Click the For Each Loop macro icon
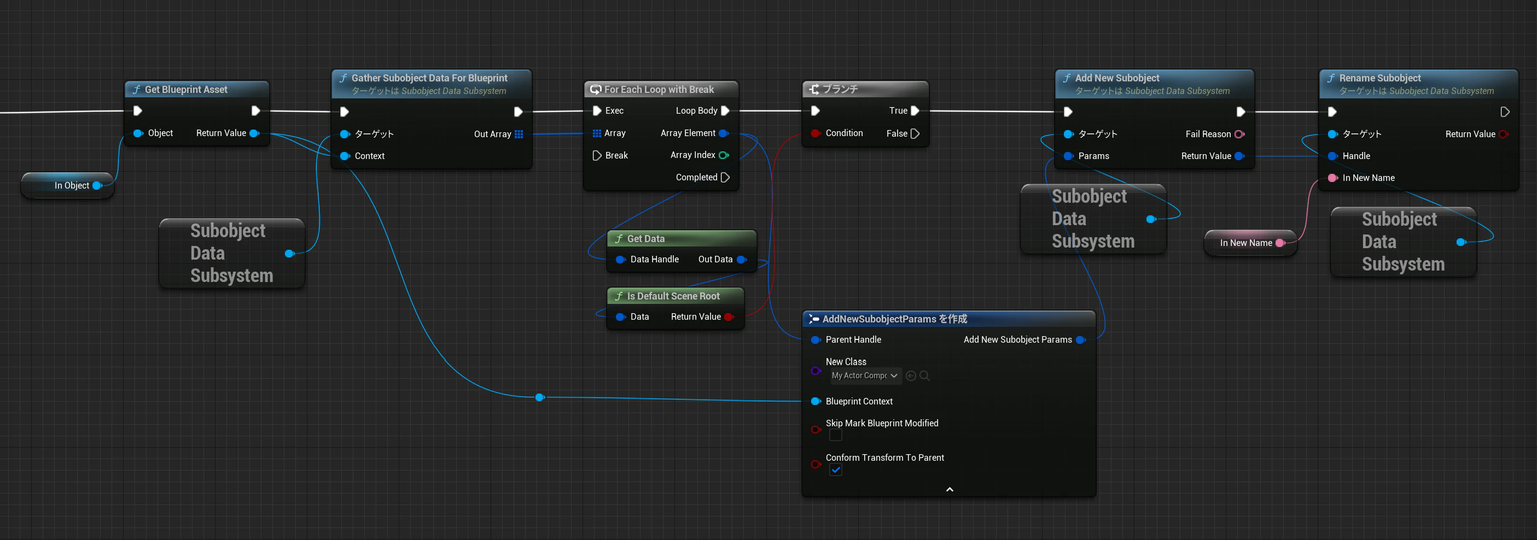The height and width of the screenshot is (540, 1537). coord(595,90)
